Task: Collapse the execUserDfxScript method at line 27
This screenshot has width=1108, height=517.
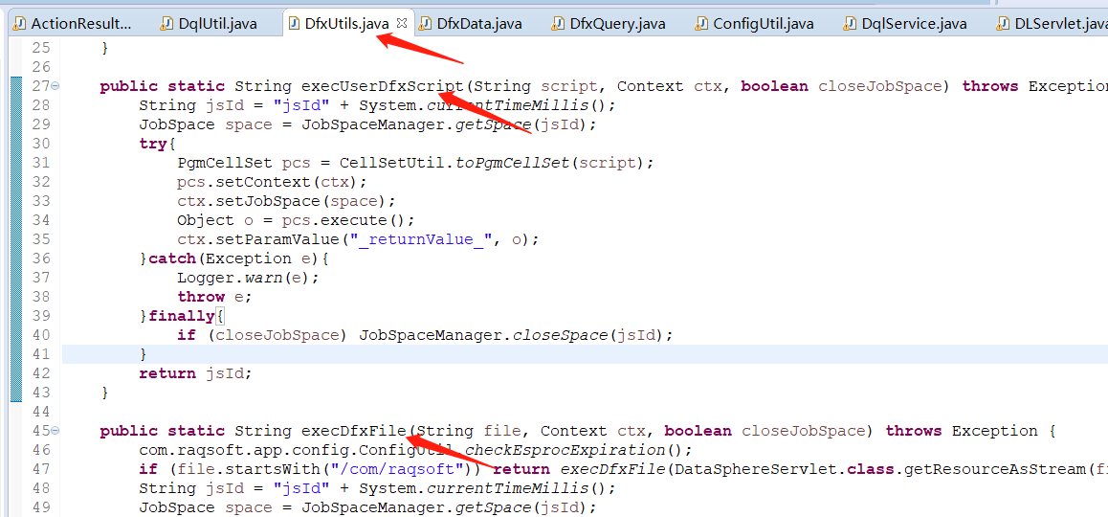Action: coord(55,86)
